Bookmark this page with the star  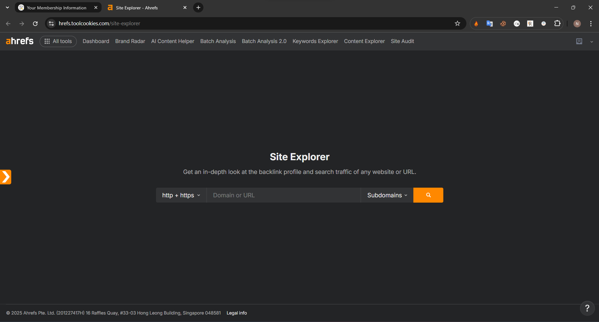pyautogui.click(x=457, y=23)
